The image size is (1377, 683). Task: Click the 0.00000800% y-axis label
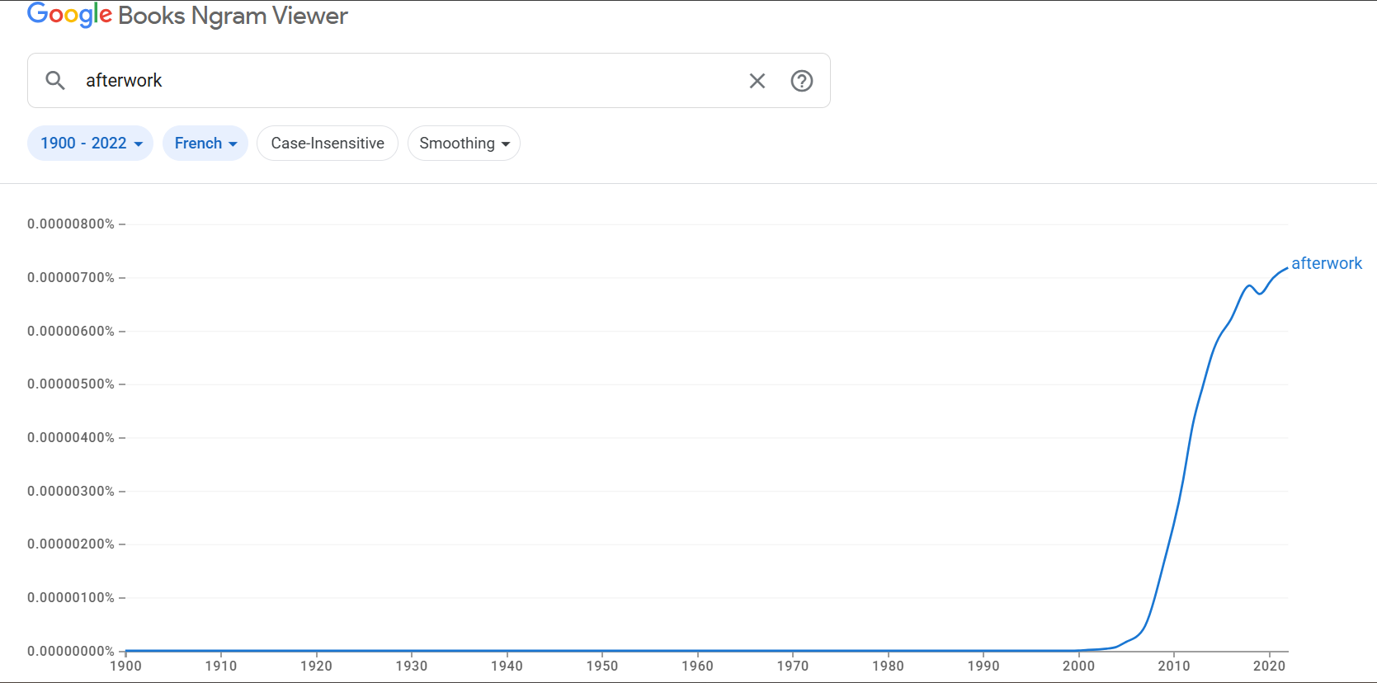click(x=71, y=224)
